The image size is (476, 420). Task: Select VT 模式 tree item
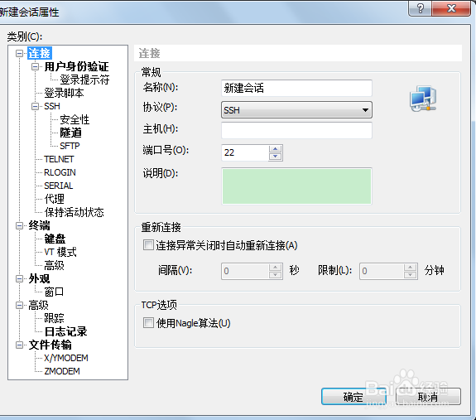click(60, 252)
